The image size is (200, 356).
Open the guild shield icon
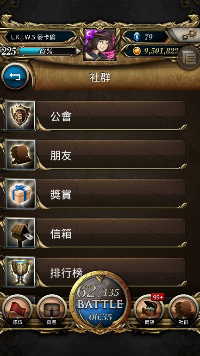point(20,116)
